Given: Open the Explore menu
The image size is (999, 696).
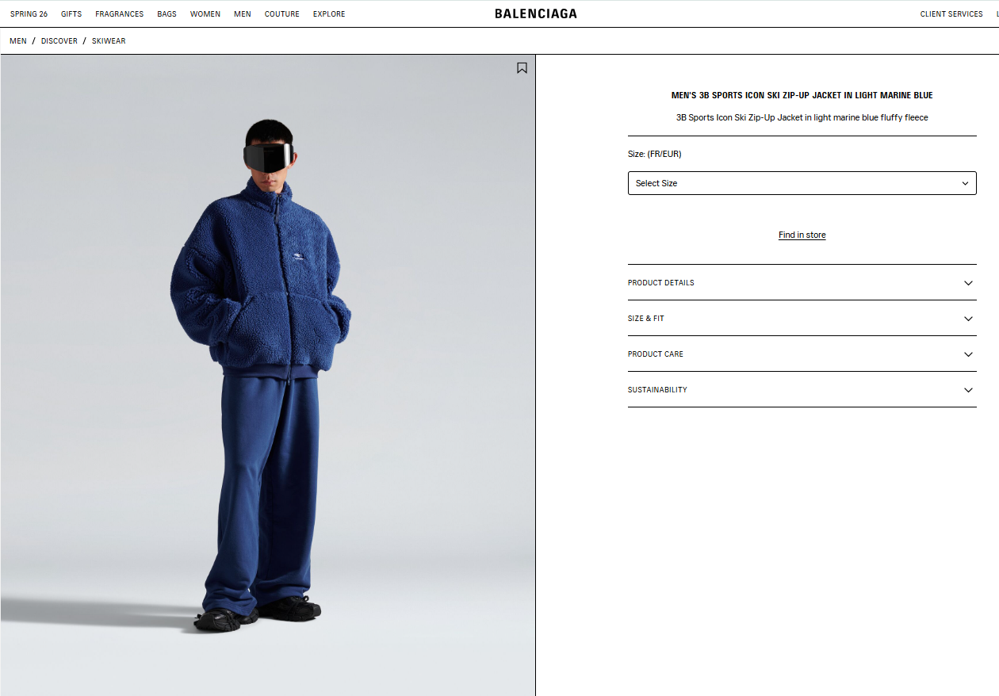Looking at the screenshot, I should [x=329, y=14].
